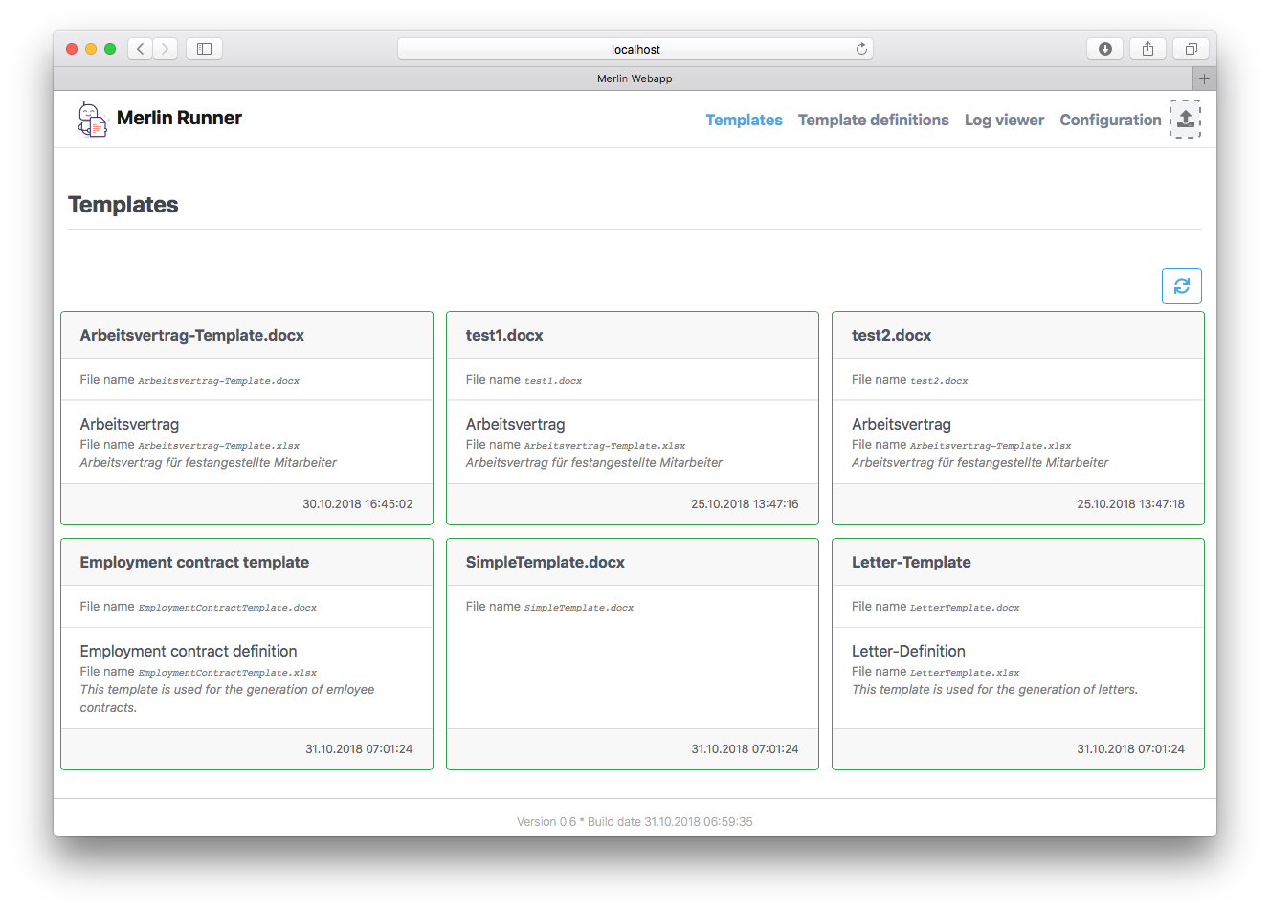Select the Arbeitsvertrag-Template.docx card
Screen dimensions: 1270x913
point(246,418)
